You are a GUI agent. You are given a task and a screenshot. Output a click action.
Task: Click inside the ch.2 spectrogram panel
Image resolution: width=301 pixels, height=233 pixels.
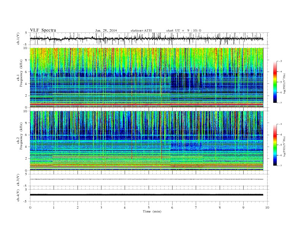point(146,141)
